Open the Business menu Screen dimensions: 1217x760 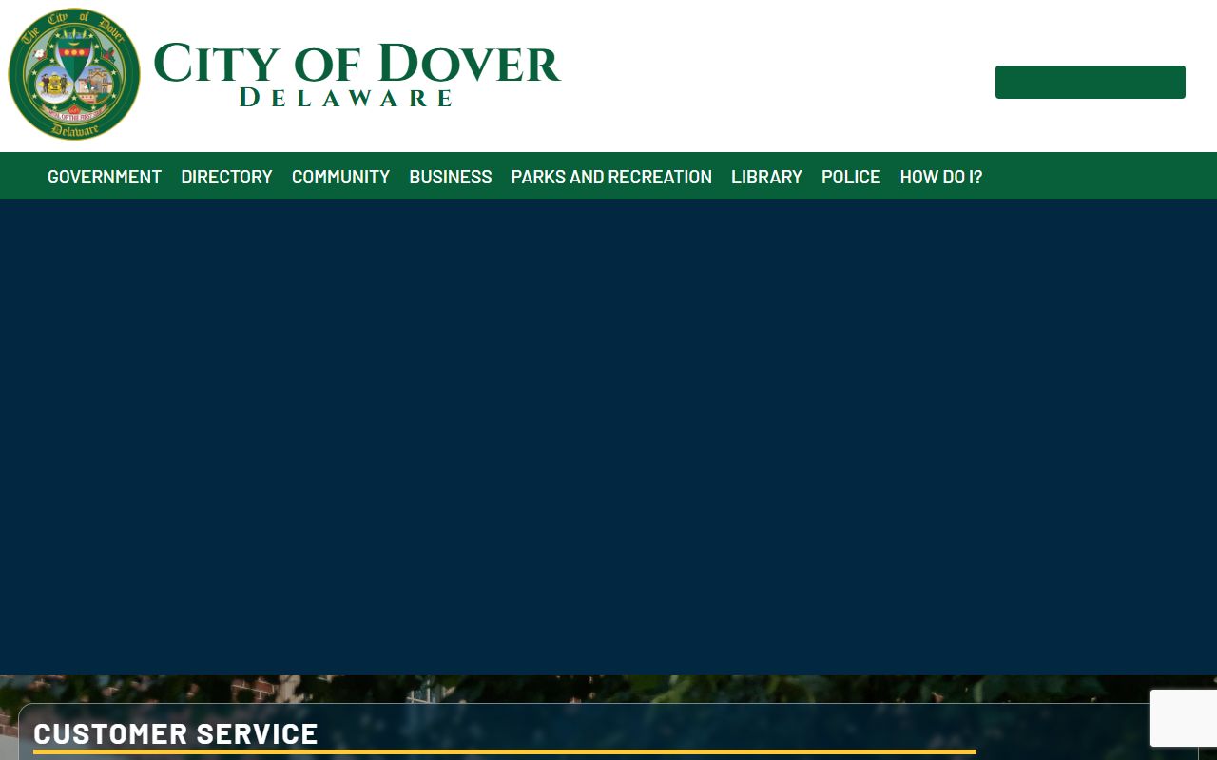pos(451,177)
